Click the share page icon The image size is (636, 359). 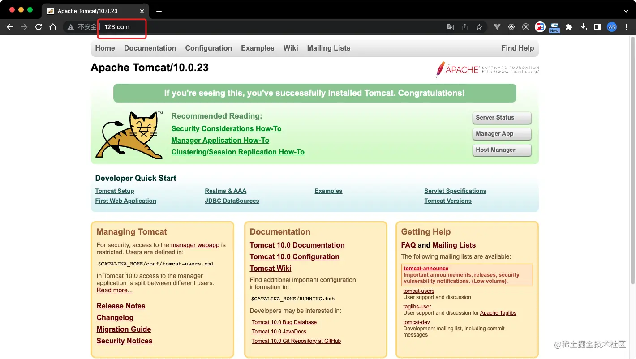465,27
